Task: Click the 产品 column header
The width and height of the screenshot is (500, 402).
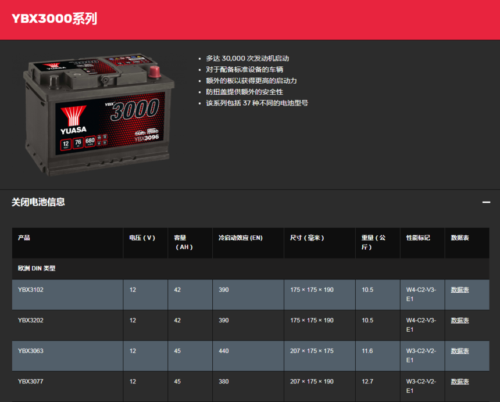Action: pos(67,243)
